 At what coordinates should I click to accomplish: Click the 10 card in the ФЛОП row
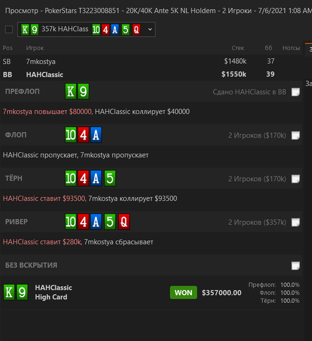click(x=71, y=135)
